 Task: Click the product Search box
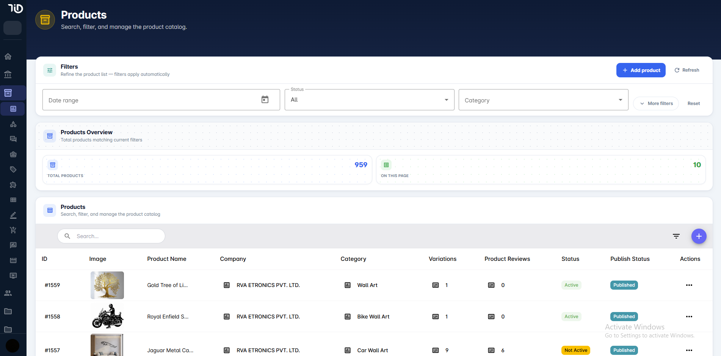click(111, 236)
